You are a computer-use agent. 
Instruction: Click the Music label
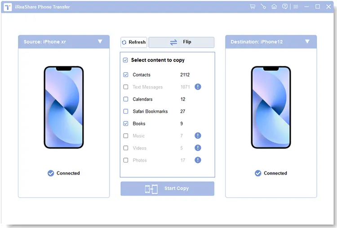tap(138, 136)
